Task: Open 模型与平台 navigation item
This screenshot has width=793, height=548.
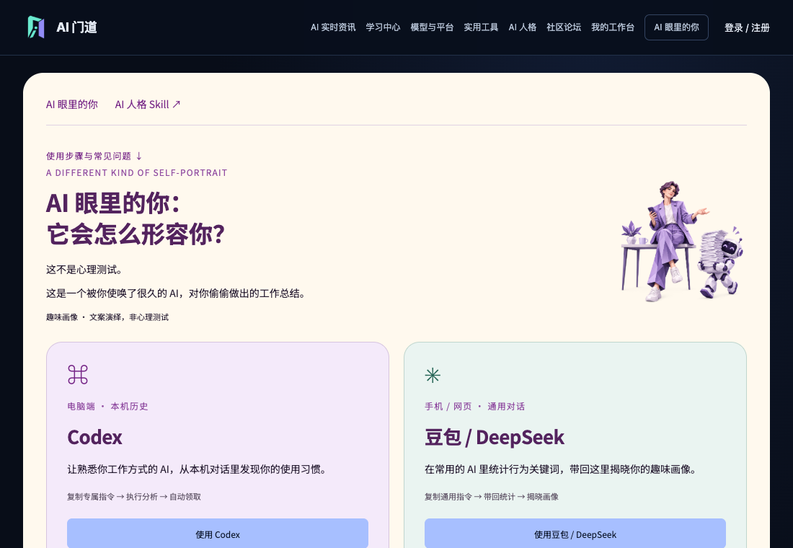Action: (x=432, y=27)
